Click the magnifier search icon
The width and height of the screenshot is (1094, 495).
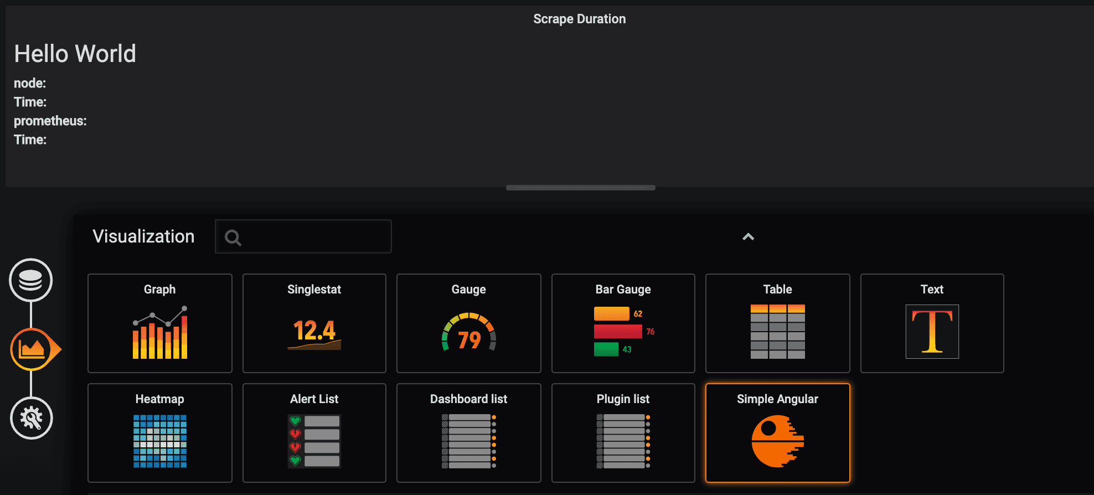(233, 238)
